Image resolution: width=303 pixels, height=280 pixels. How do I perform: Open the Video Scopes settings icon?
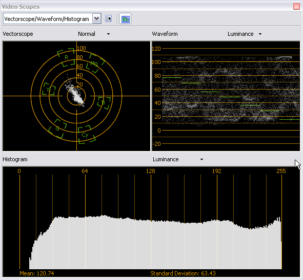click(x=108, y=19)
